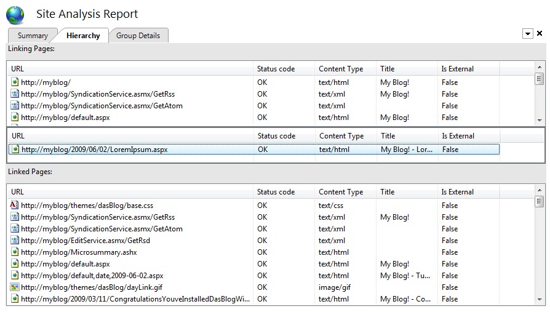Click the XML icon of GetRss in Linked Pages
Image resolution: width=550 pixels, height=312 pixels.
[15, 217]
